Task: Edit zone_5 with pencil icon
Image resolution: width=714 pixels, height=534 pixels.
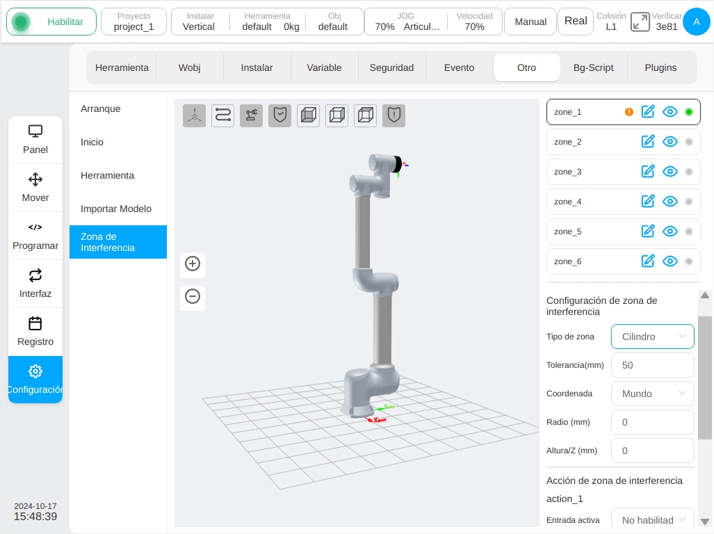Action: pyautogui.click(x=648, y=232)
